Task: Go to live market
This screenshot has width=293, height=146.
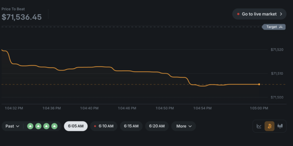Action: [x=259, y=14]
